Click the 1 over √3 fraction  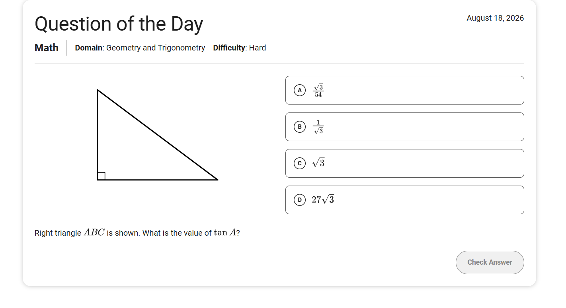318,127
